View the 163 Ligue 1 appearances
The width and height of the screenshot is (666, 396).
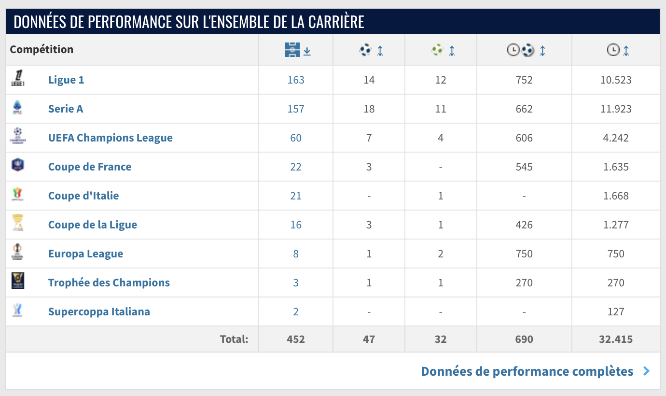point(296,80)
